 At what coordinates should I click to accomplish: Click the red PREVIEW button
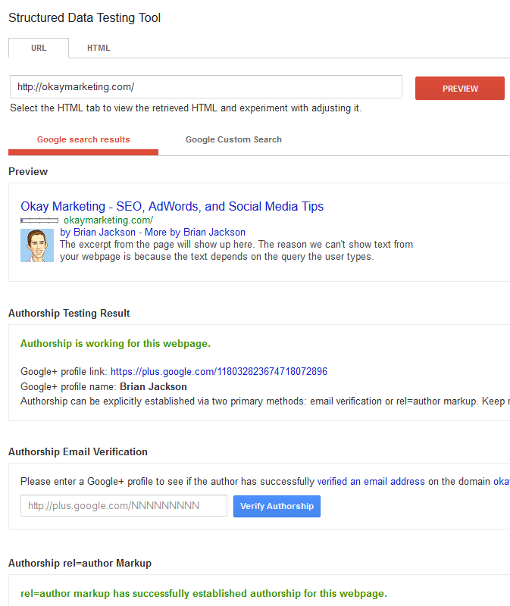click(x=460, y=89)
